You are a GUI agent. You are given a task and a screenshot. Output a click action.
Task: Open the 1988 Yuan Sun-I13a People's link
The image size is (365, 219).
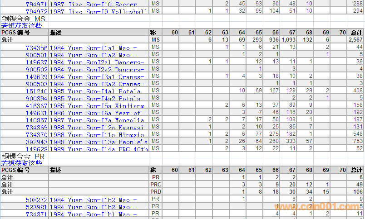[98, 142]
